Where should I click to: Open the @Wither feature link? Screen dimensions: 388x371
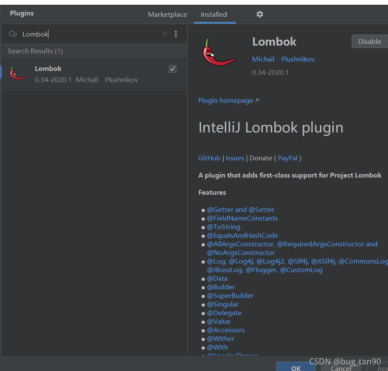[x=221, y=339]
